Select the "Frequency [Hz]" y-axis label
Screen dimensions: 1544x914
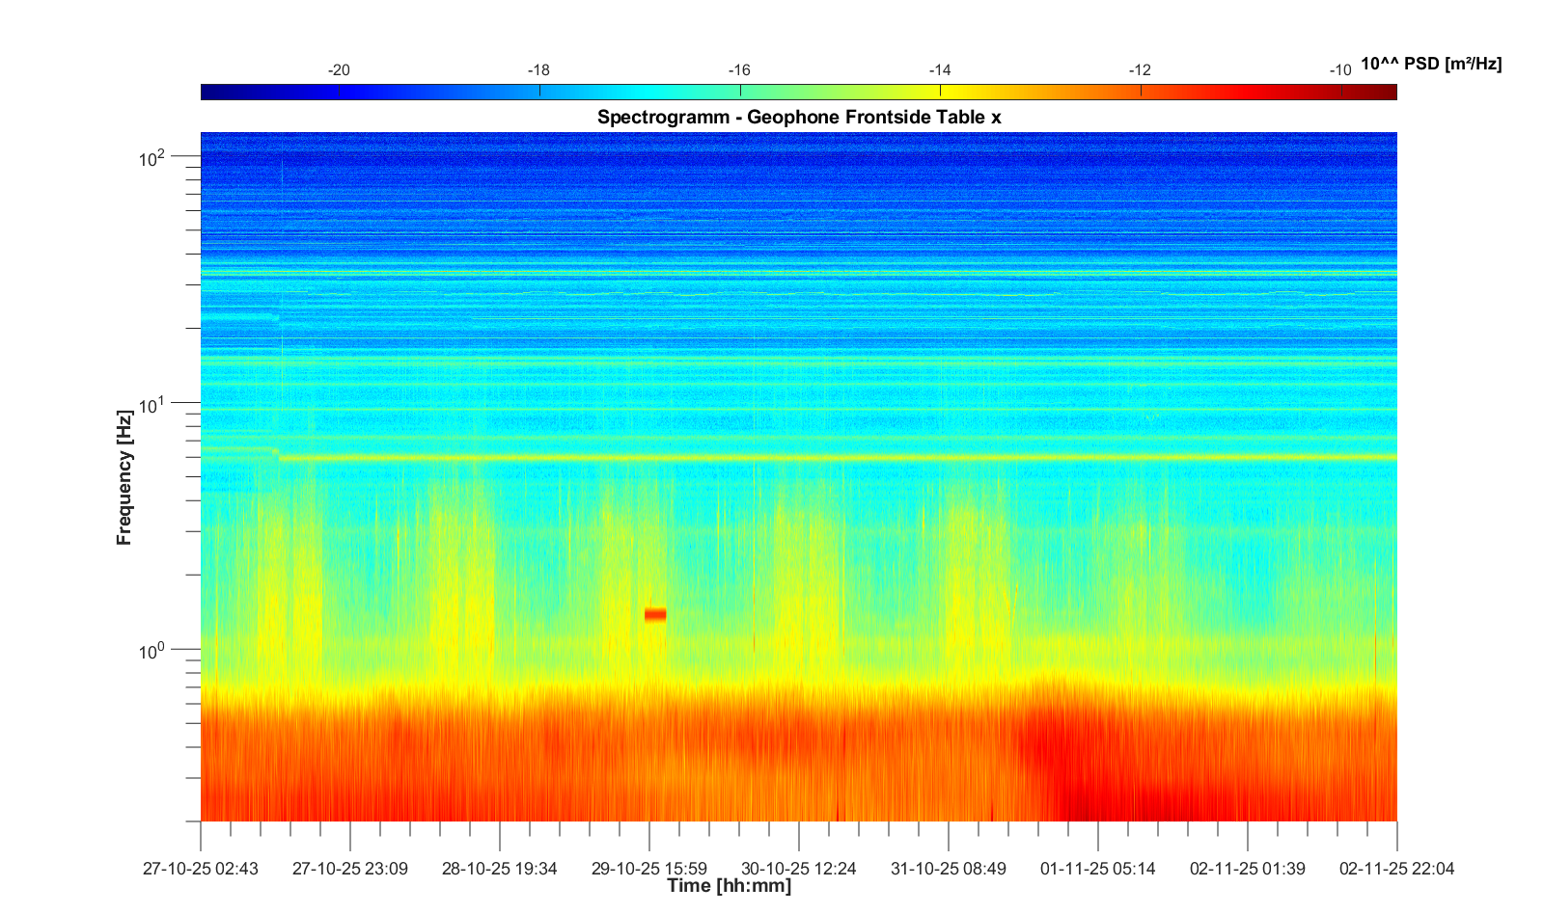click(124, 477)
